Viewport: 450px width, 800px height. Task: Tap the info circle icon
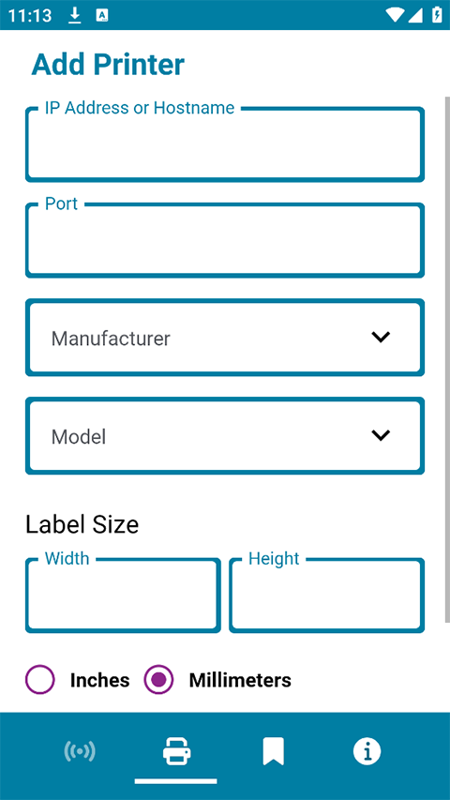(x=367, y=751)
